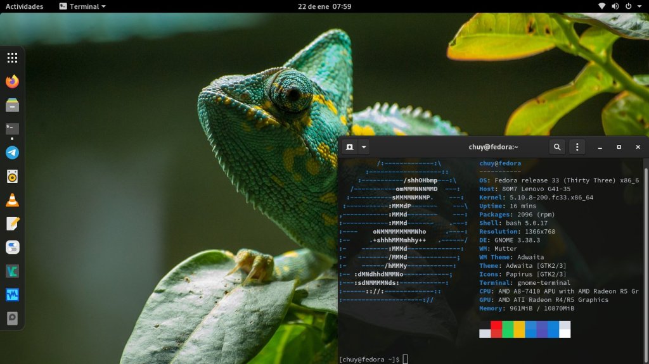Screen dimensions: 649x364
Task: Open a new tab in the terminal
Action: (349, 147)
